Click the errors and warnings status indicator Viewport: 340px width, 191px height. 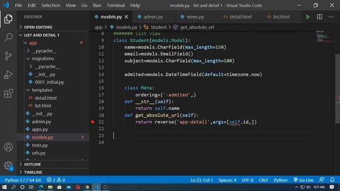coord(56,180)
